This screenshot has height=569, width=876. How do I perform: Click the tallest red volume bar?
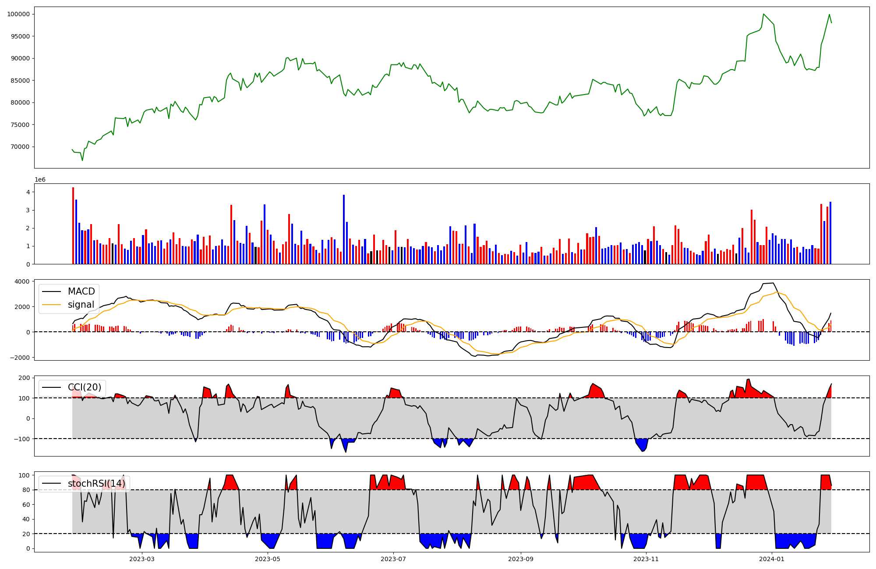(x=73, y=225)
